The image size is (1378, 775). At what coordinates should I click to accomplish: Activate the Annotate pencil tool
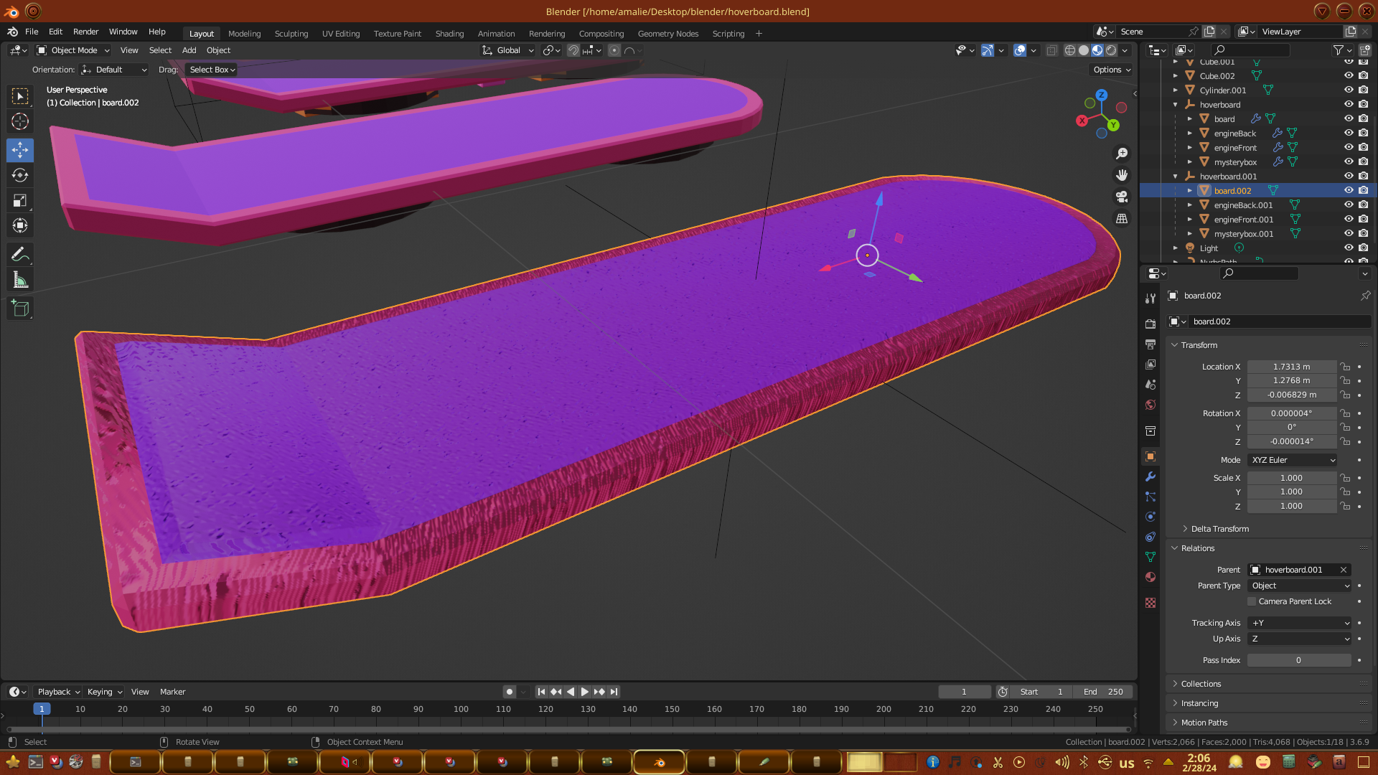pos(20,255)
